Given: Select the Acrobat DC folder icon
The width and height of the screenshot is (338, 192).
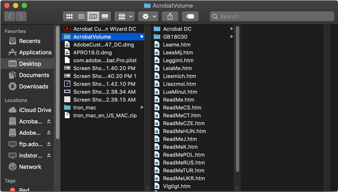Looking at the screenshot, I should click(157, 29).
